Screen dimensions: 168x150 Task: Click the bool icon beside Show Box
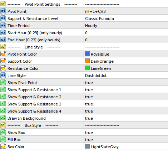(x=3, y=133)
